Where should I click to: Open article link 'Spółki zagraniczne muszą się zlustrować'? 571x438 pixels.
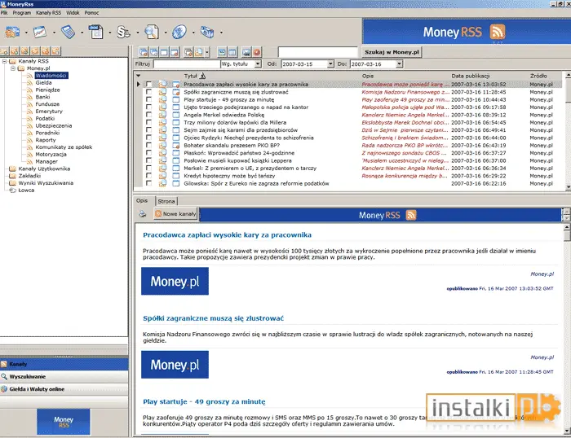[213, 318]
